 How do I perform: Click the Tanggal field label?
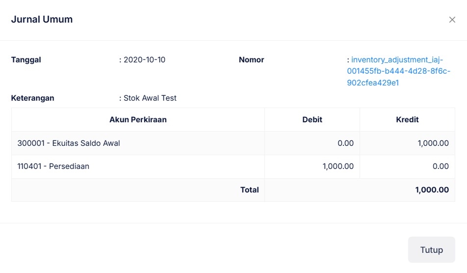[26, 60]
